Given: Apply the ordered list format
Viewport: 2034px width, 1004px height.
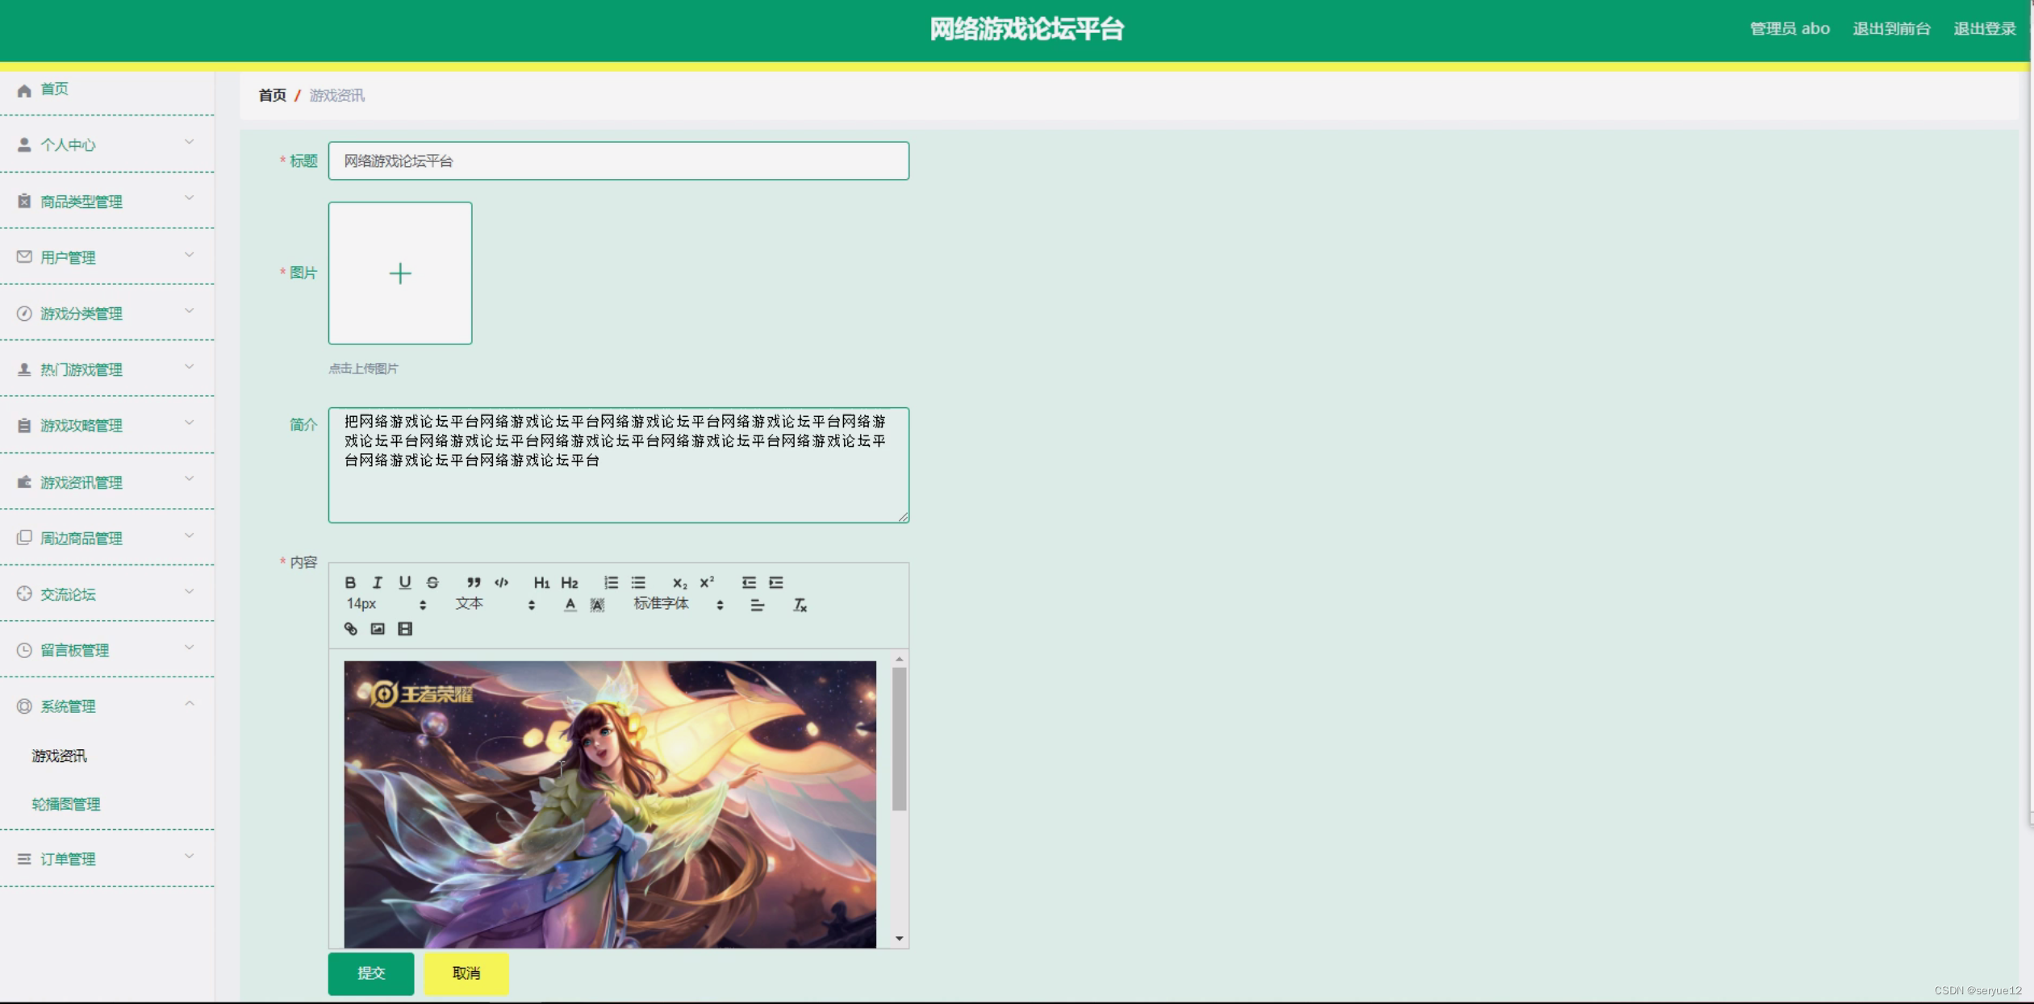Looking at the screenshot, I should point(611,582).
